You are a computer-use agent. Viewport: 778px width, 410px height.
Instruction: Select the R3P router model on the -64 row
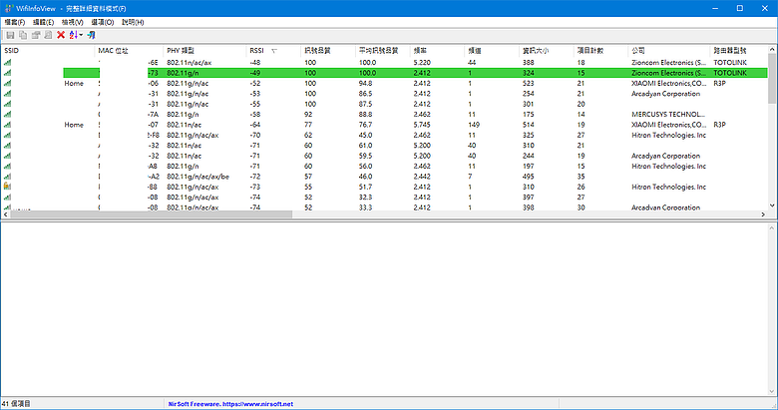(x=719, y=125)
